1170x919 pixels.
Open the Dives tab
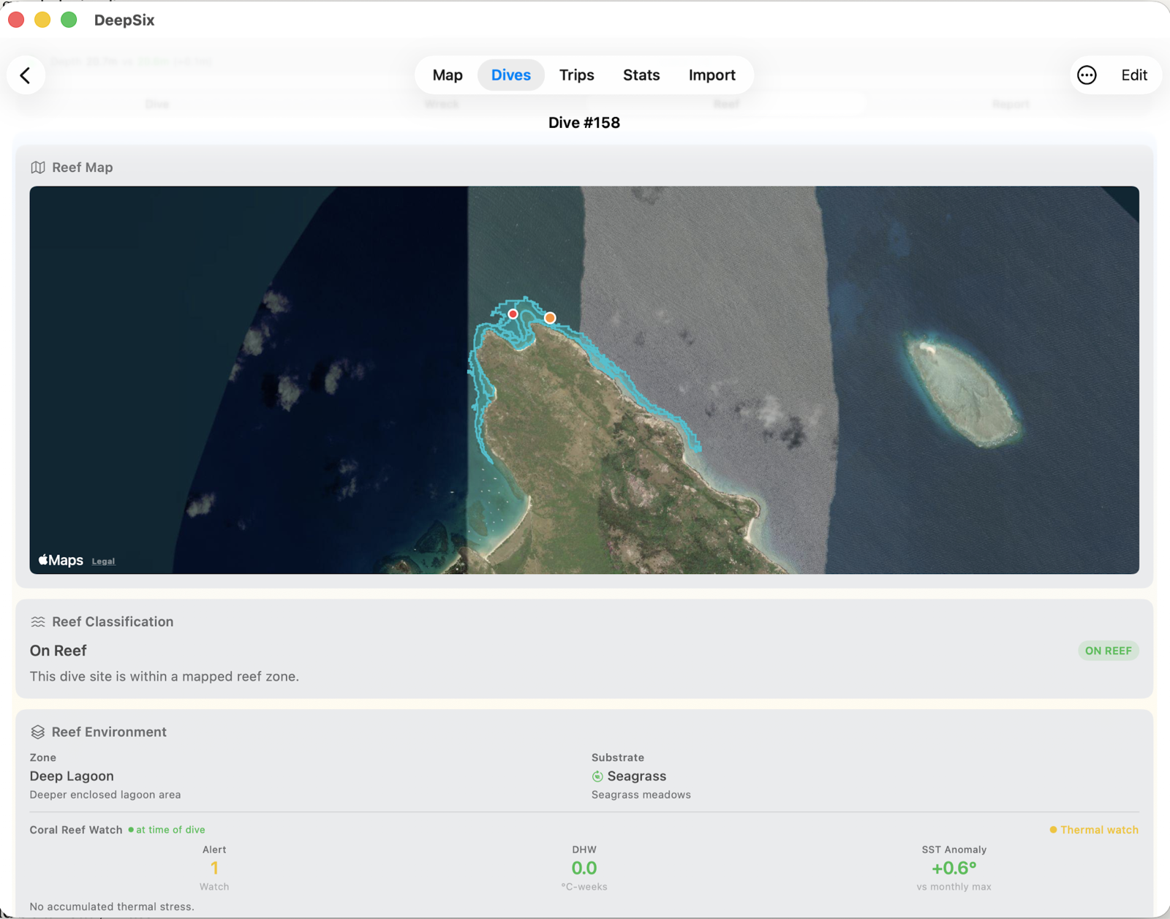511,75
